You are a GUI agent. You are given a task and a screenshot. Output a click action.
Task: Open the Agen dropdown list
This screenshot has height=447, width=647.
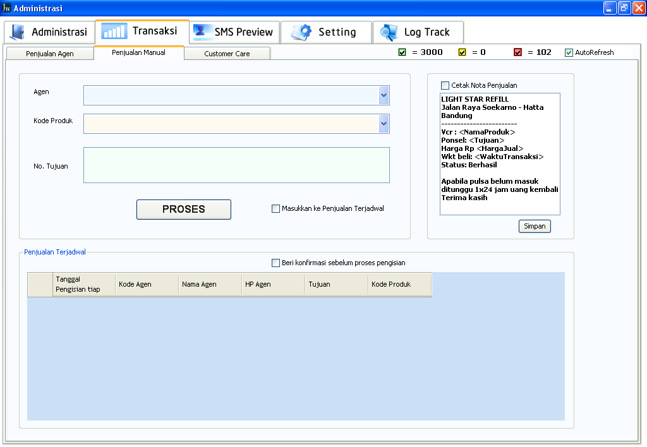384,95
